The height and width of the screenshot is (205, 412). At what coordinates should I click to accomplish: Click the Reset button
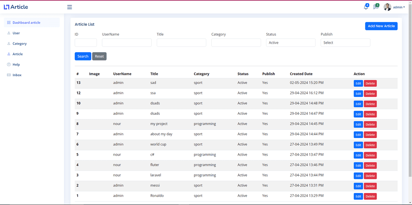click(x=99, y=56)
